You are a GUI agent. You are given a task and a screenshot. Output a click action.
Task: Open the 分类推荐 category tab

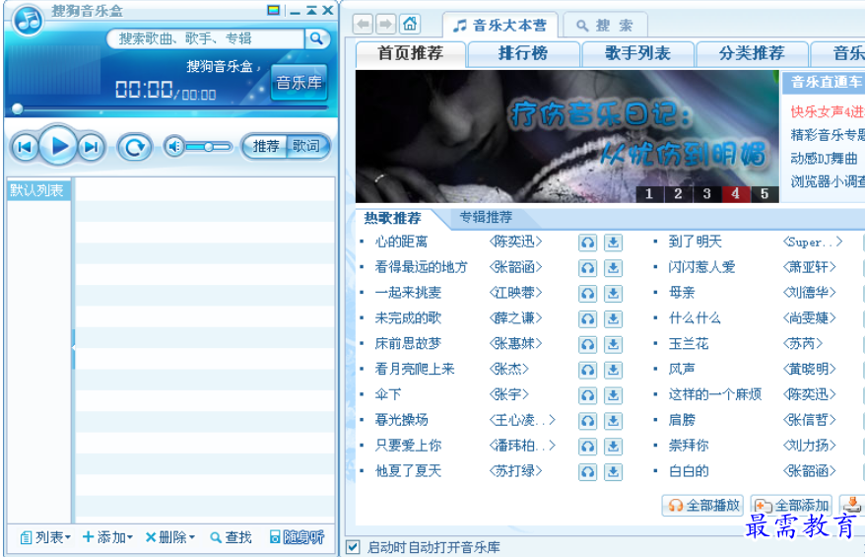click(752, 54)
